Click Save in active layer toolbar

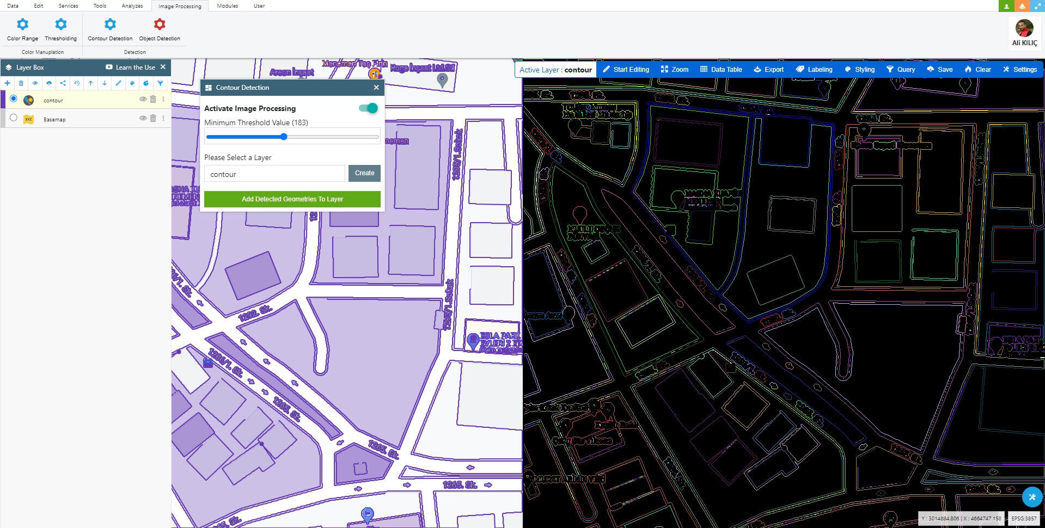(940, 69)
